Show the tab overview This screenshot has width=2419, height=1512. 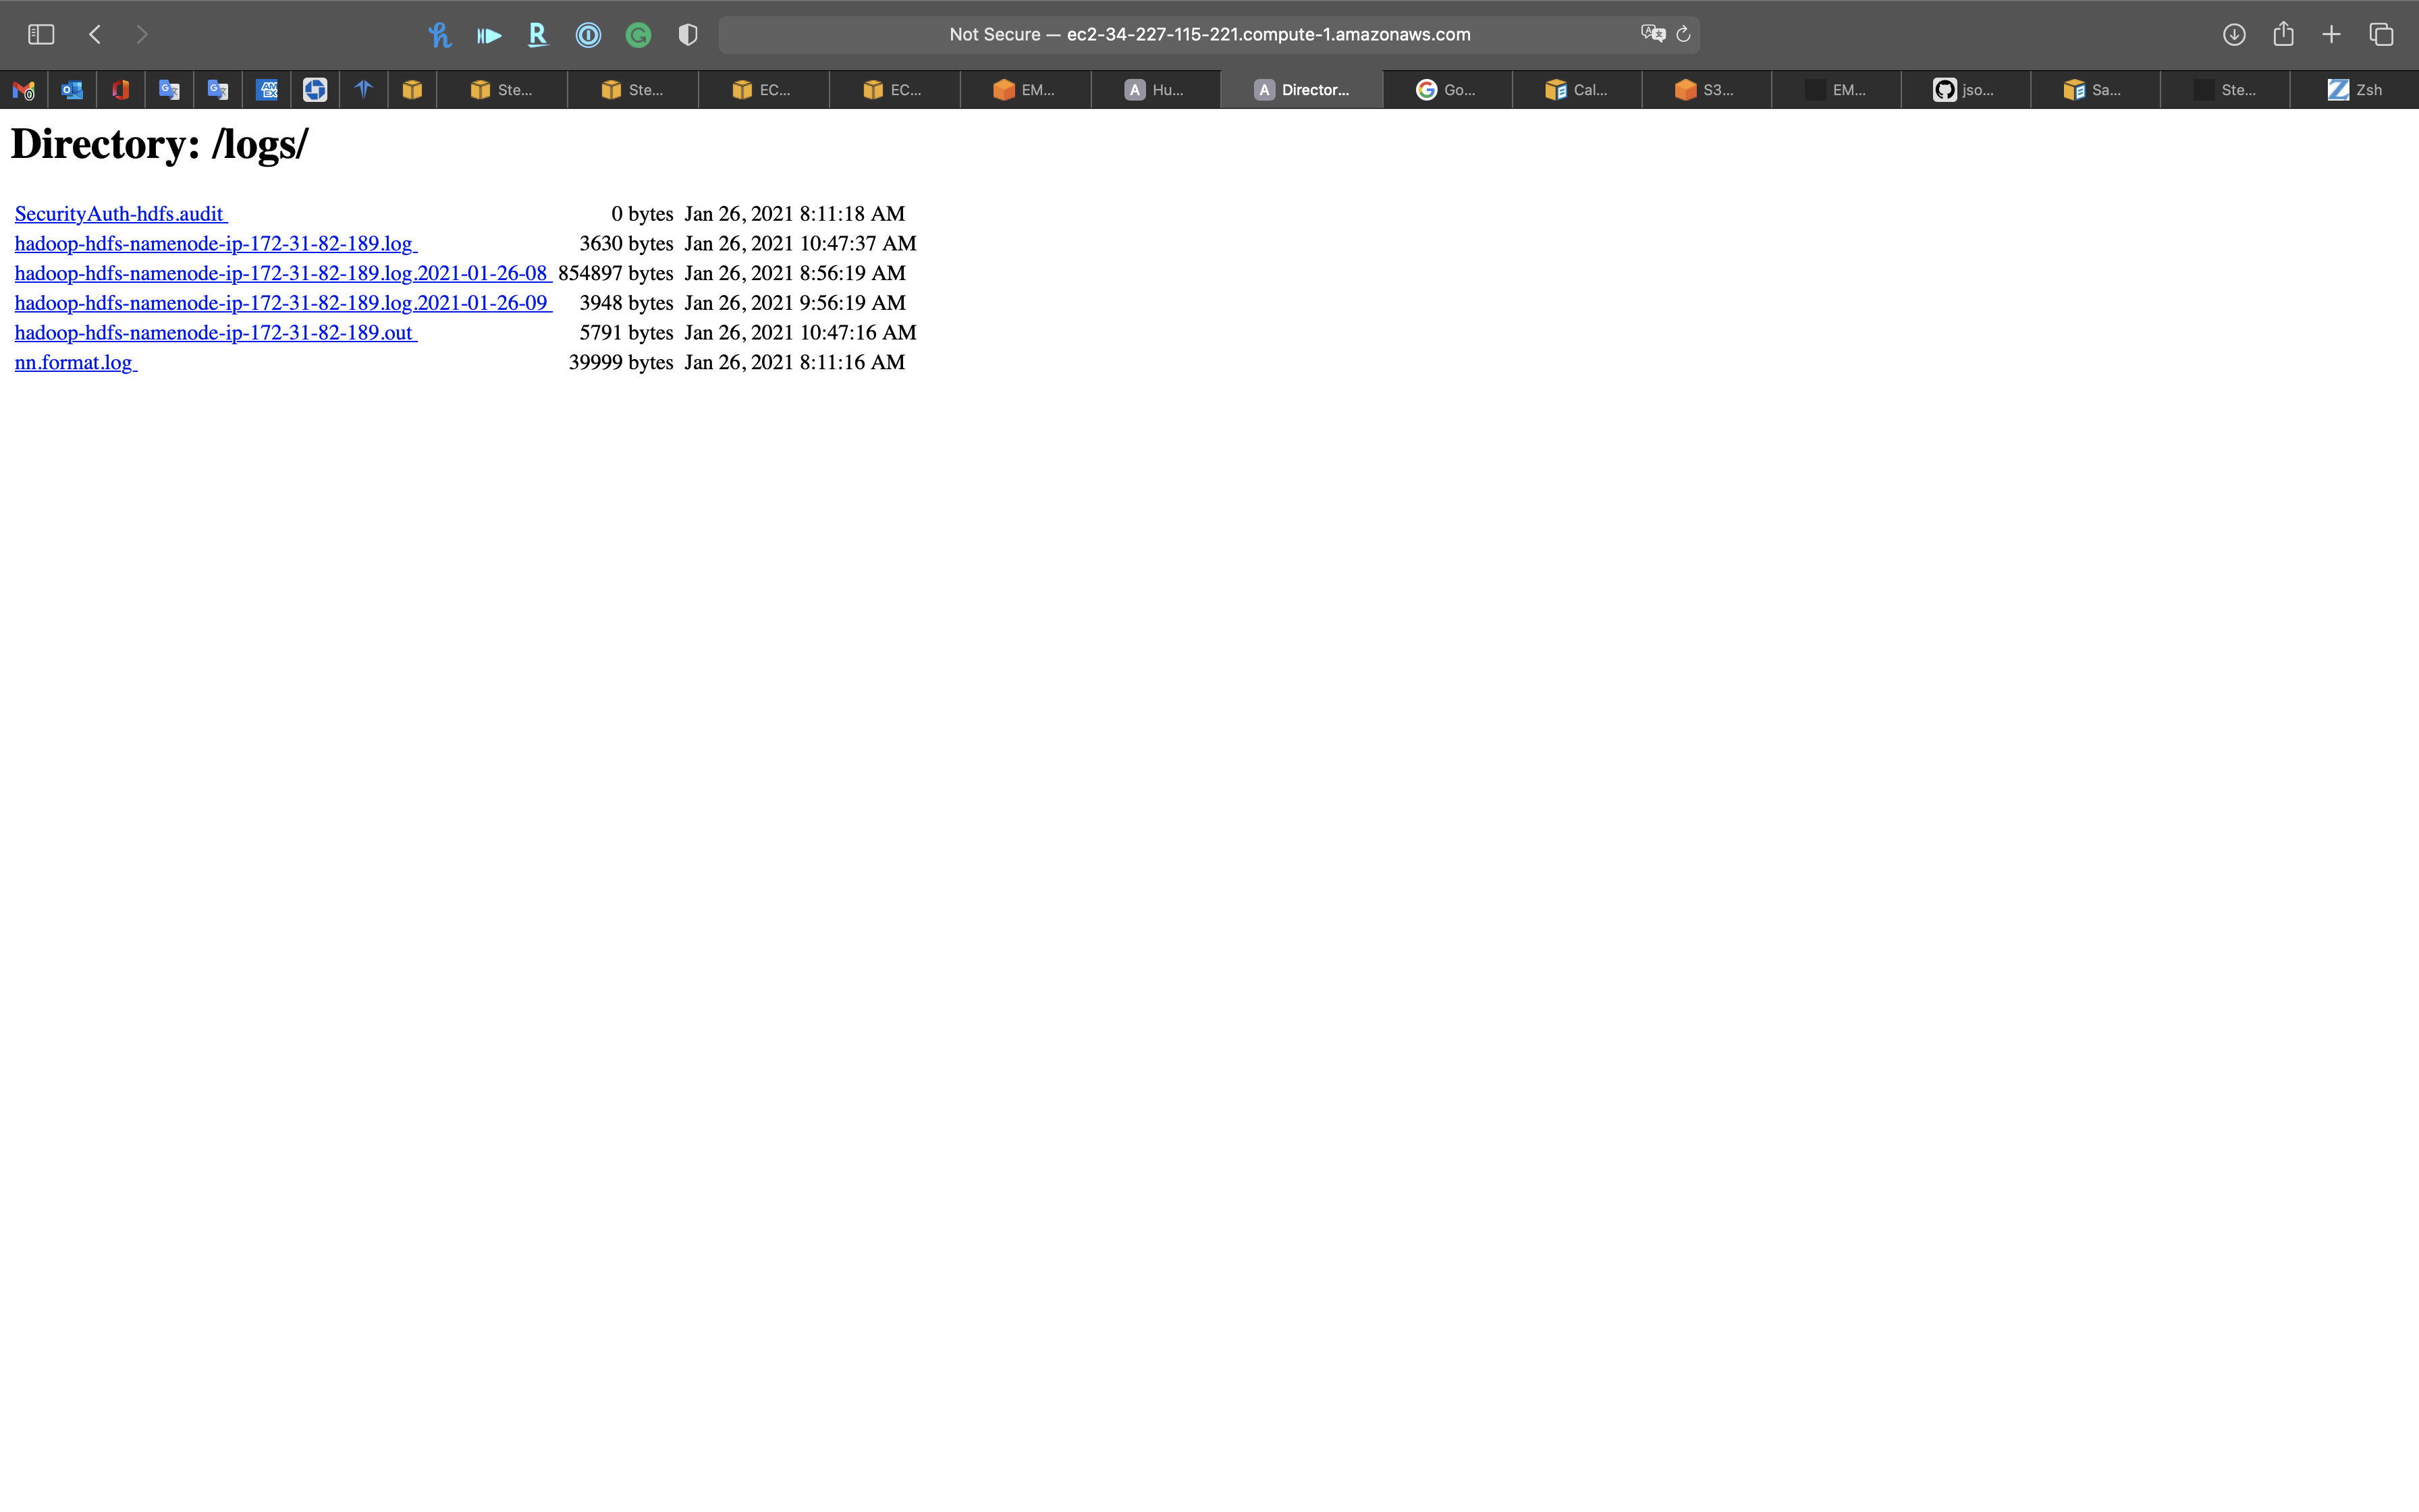(2381, 35)
